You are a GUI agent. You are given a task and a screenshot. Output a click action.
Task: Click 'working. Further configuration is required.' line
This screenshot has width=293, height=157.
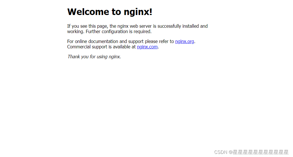click(x=109, y=32)
